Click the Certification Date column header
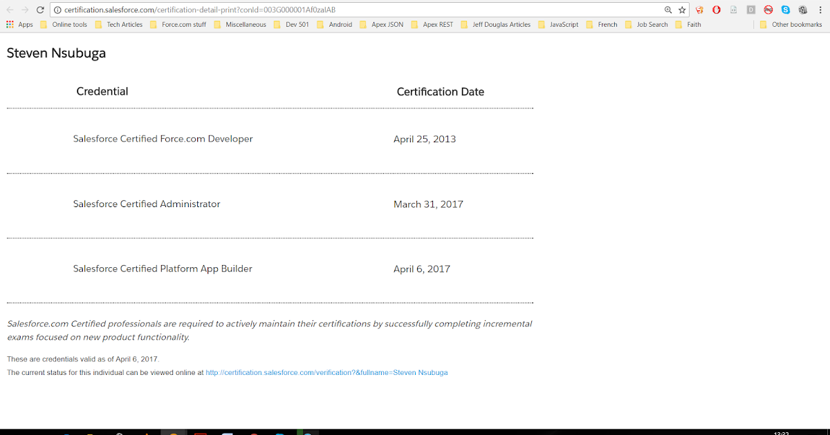The height and width of the screenshot is (435, 830). [x=441, y=92]
